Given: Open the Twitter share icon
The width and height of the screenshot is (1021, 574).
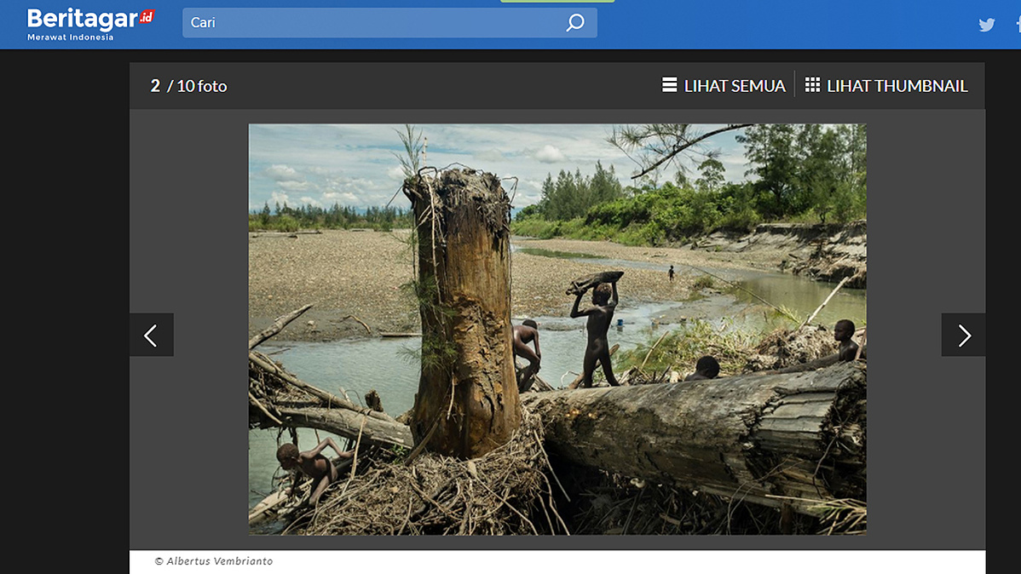Looking at the screenshot, I should click(987, 25).
